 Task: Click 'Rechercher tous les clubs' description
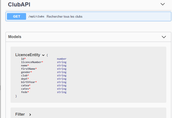pyautogui.click(x=65, y=16)
